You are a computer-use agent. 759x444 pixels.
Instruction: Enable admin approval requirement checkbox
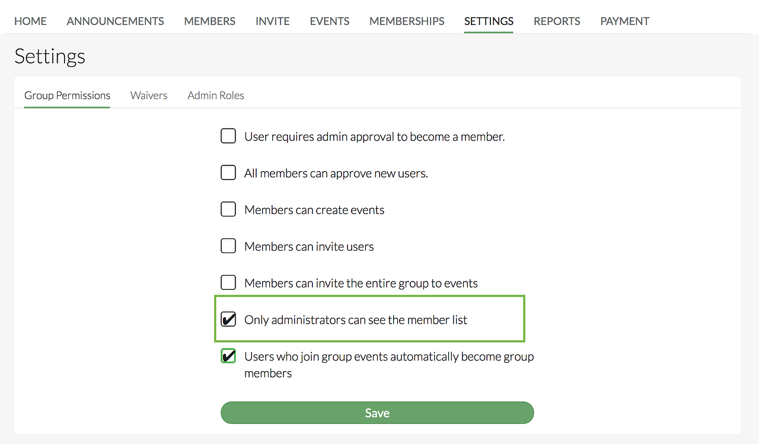click(x=228, y=136)
